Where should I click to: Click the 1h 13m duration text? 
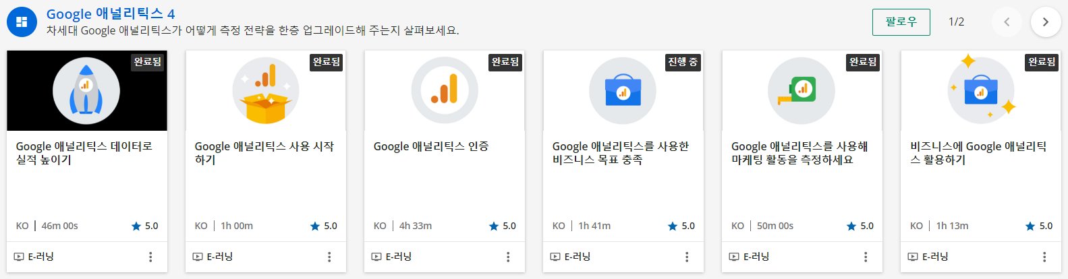coord(952,226)
